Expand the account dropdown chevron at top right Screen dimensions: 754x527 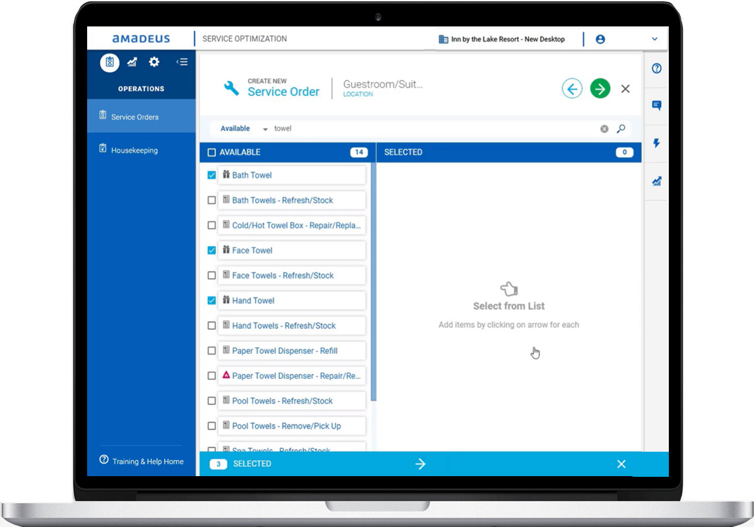pyautogui.click(x=654, y=39)
